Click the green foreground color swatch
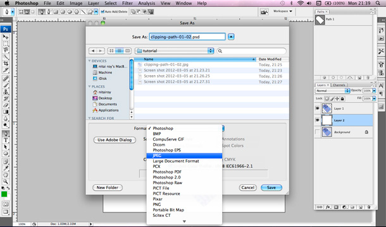386x227 pixels. click(4, 194)
